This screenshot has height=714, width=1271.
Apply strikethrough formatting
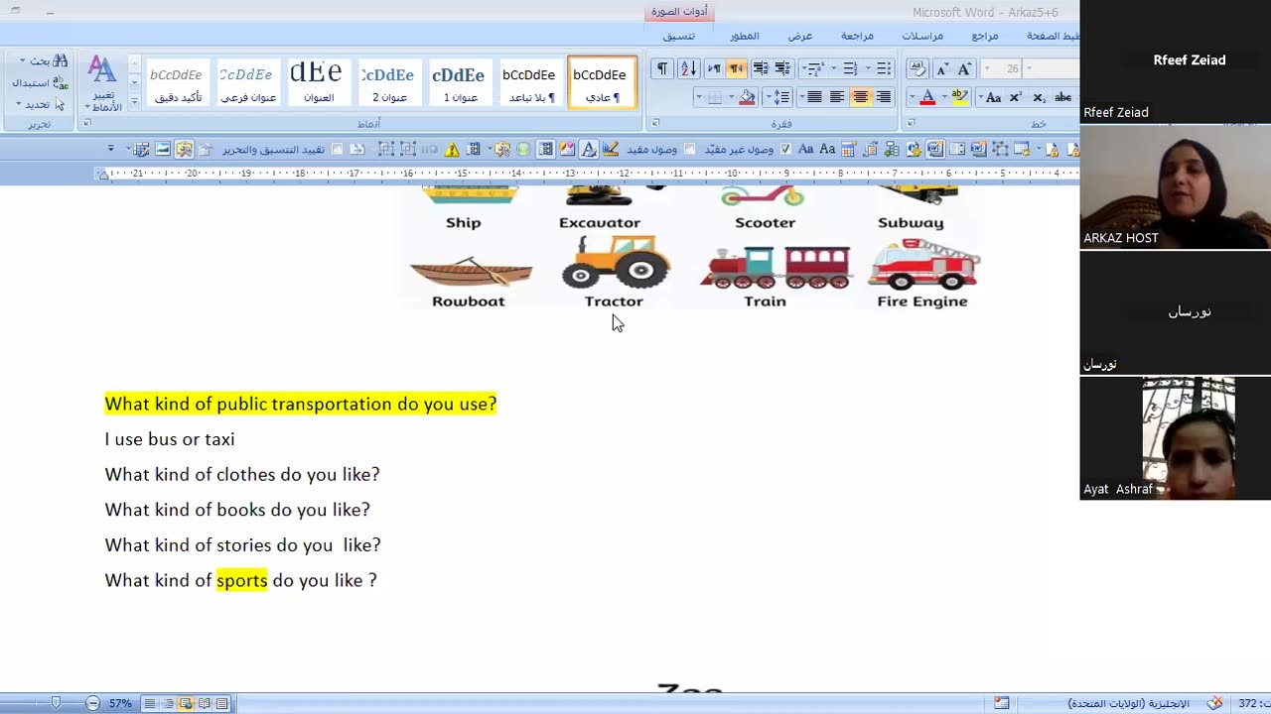1062,97
